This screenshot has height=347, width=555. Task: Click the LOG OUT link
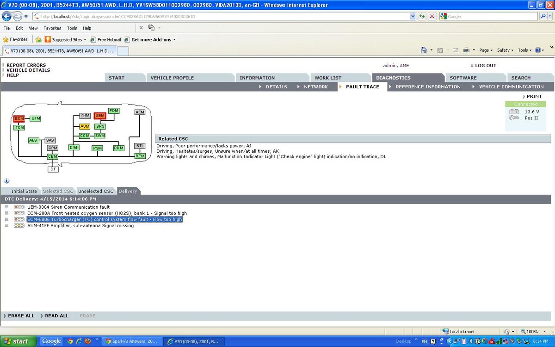[485, 66]
